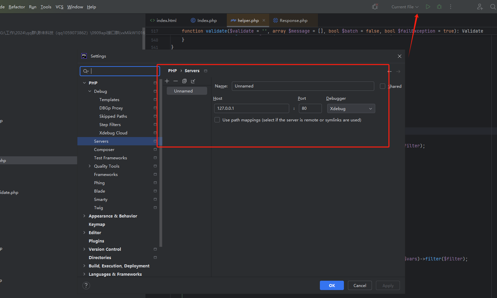The image size is (497, 298).
Task: Enable the Use path mappings checkbox
Action: [217, 120]
